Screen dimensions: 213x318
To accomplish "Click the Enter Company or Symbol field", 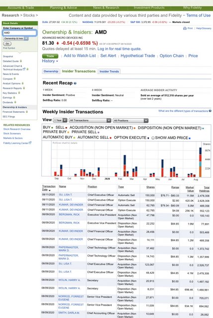I will [x=20, y=33].
